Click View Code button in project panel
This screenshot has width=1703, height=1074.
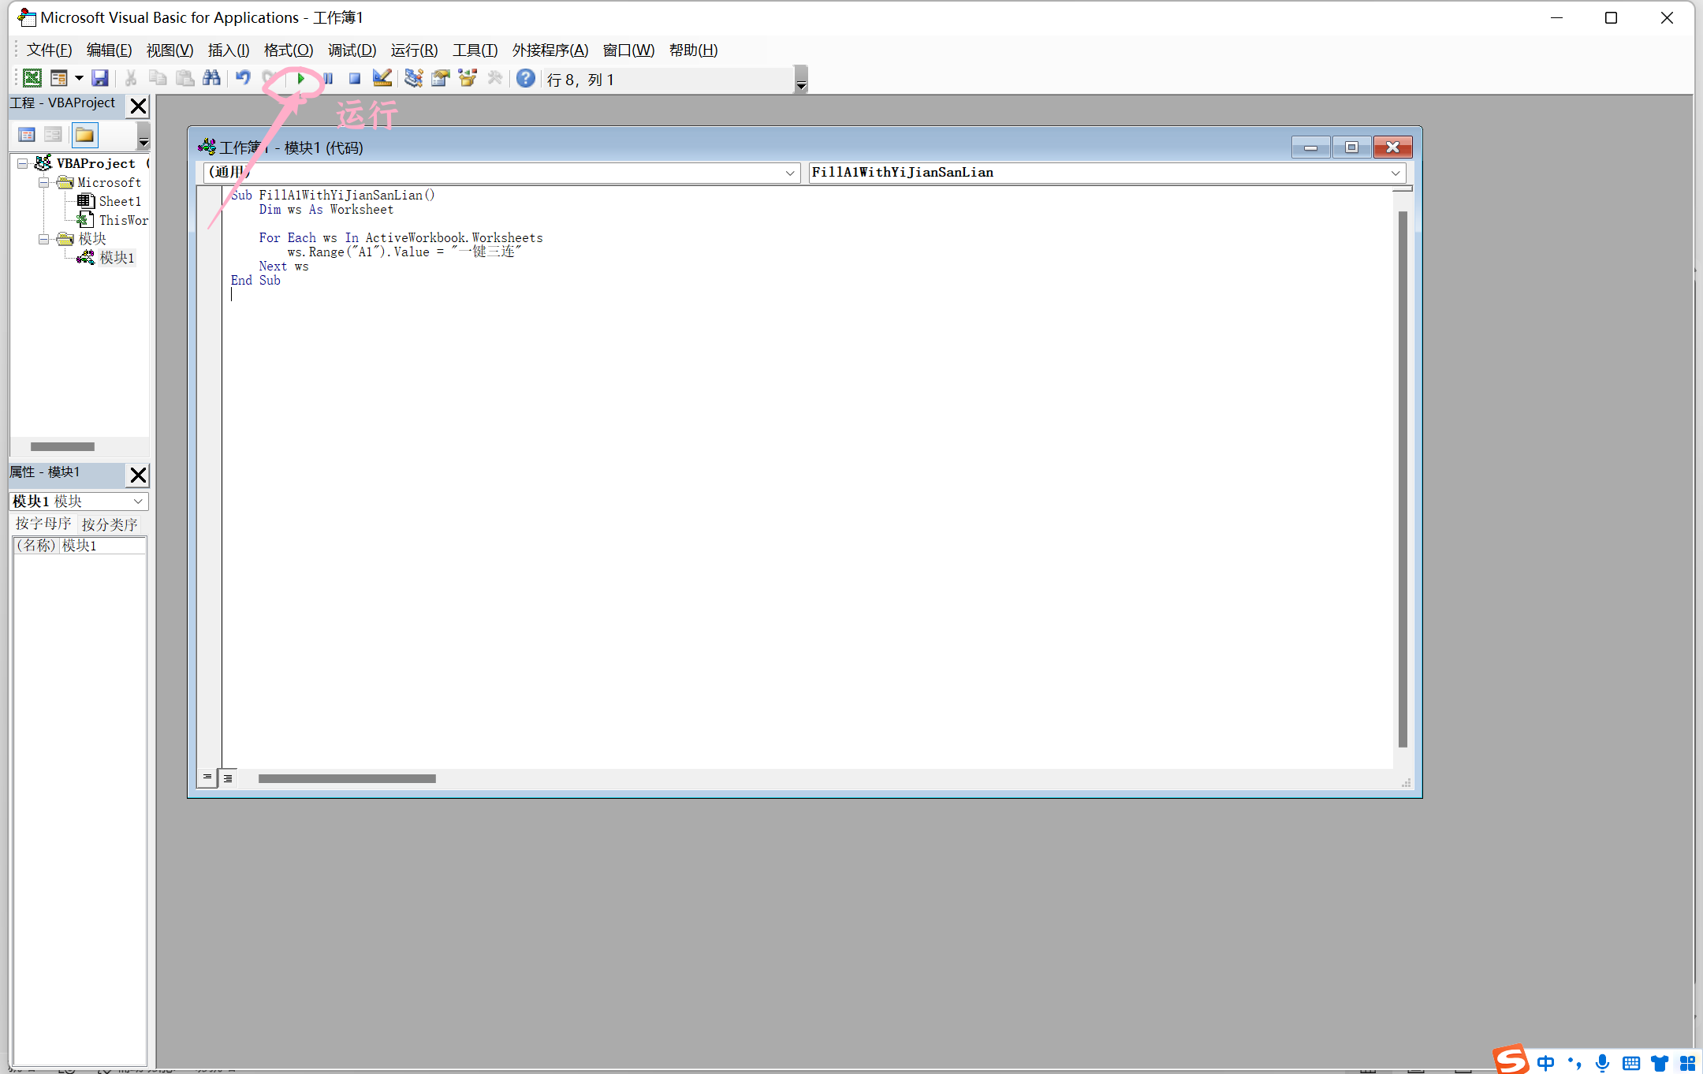click(x=27, y=135)
